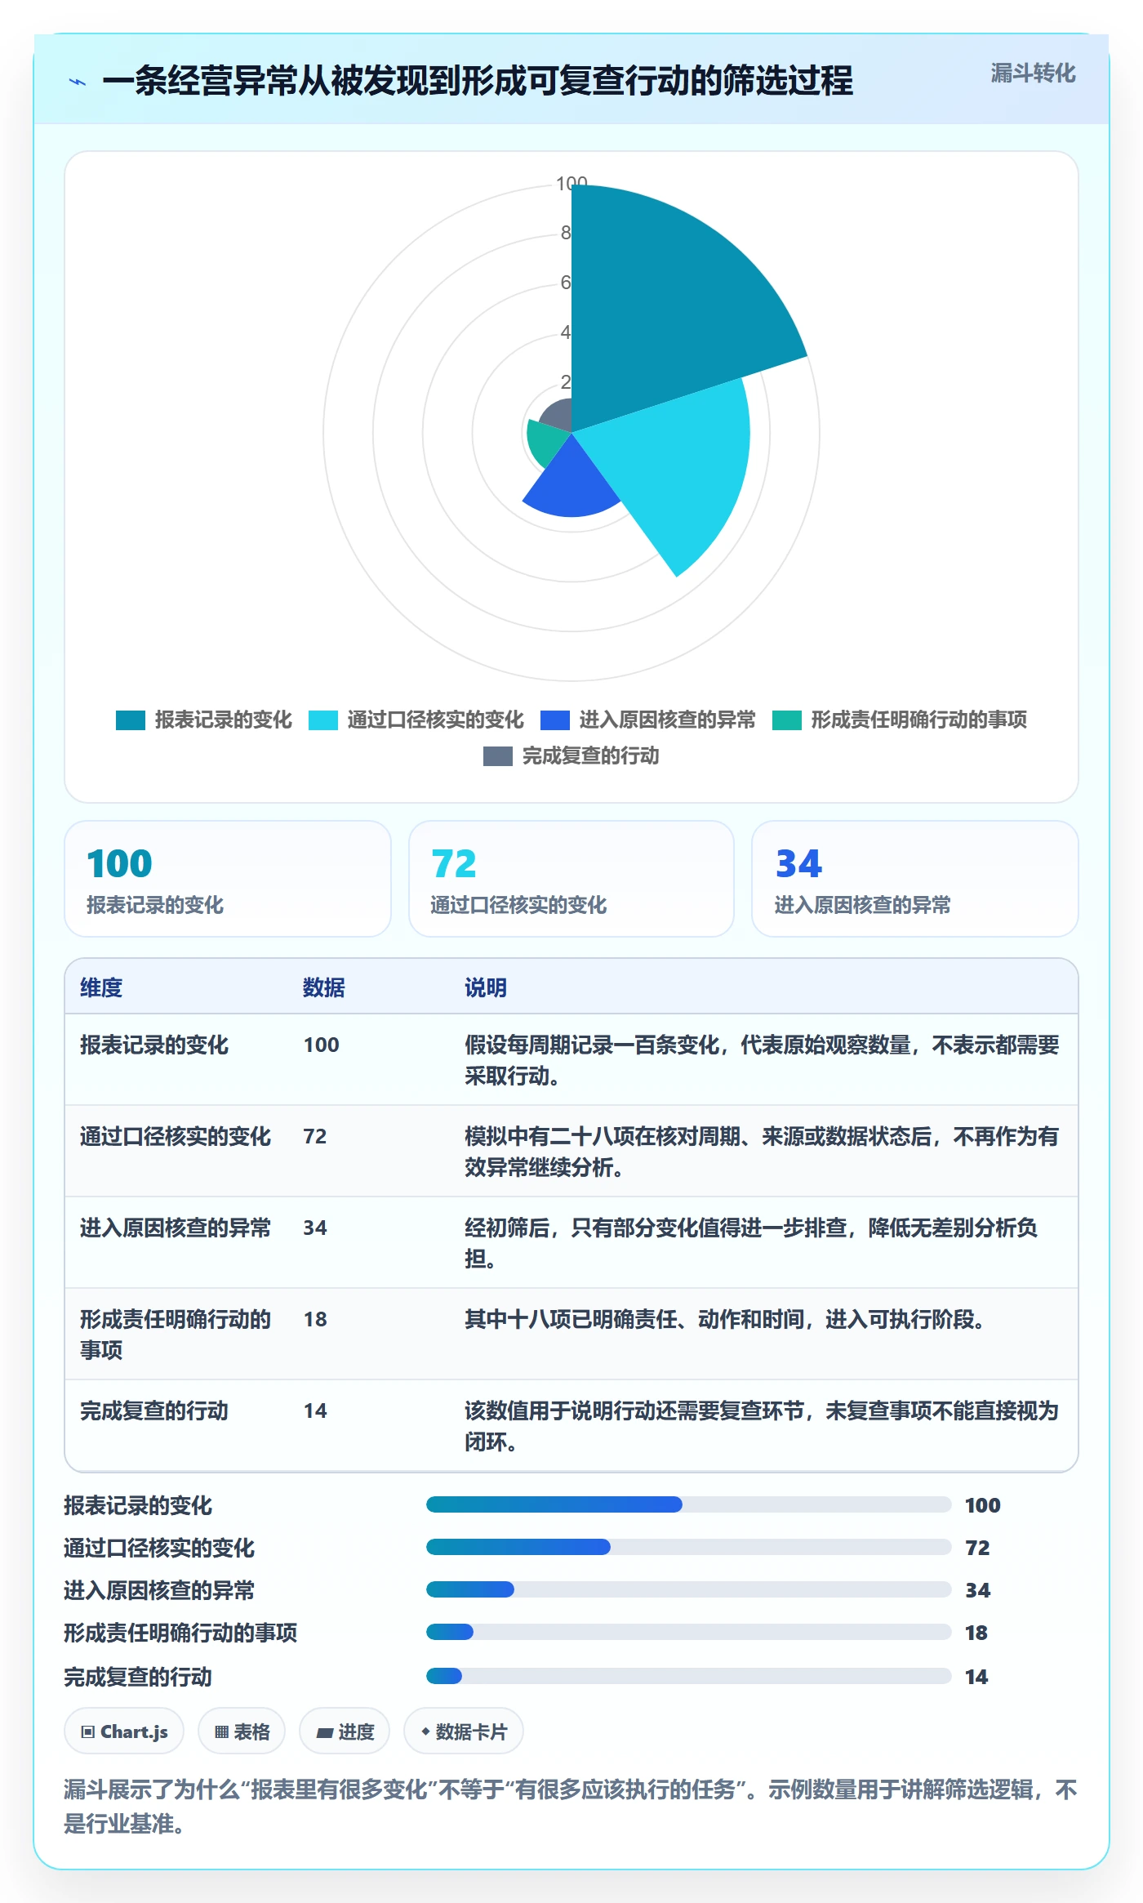Toggle 完成复查的行动 legend color box
Screen dimensions: 1143x1903
[498, 756]
